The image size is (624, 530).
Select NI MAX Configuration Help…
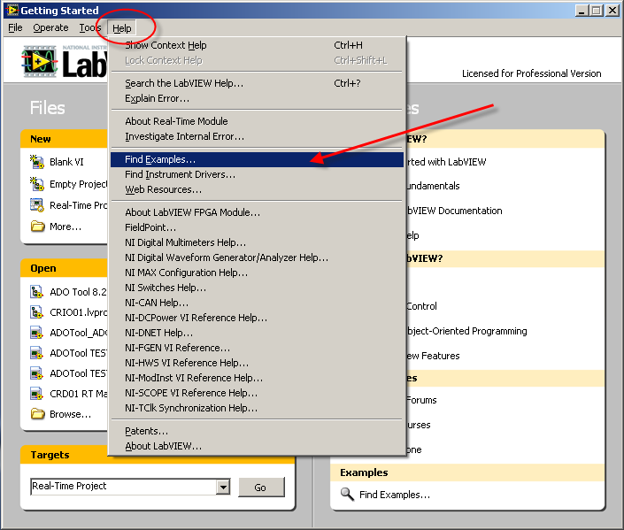click(257, 273)
